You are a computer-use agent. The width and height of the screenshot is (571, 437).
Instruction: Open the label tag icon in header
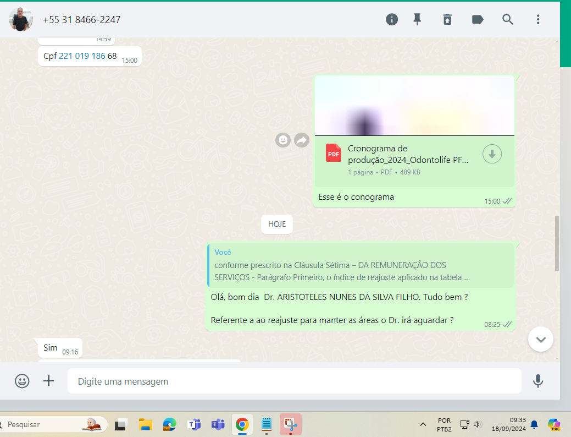[478, 19]
